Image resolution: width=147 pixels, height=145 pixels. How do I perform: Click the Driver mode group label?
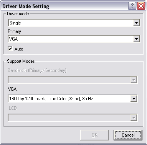[18, 14]
